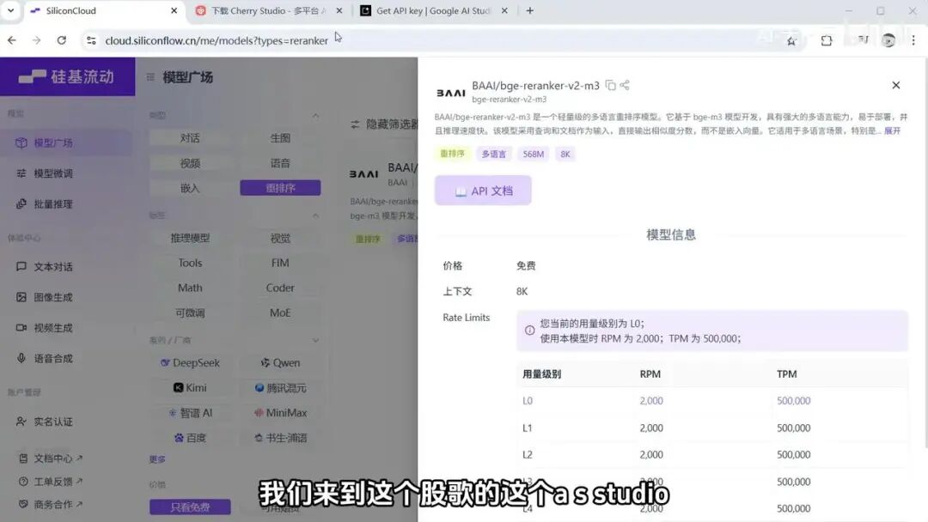The image size is (928, 522).
Task: Select the 嵌入 type filter
Action: point(190,188)
